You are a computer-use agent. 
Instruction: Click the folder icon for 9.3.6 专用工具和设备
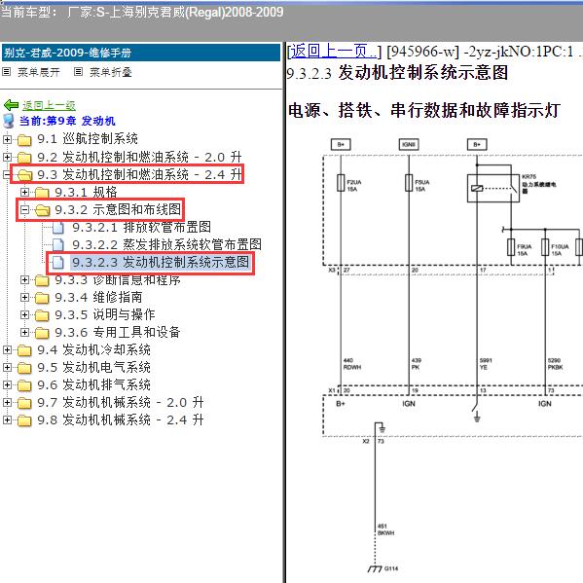click(x=42, y=333)
